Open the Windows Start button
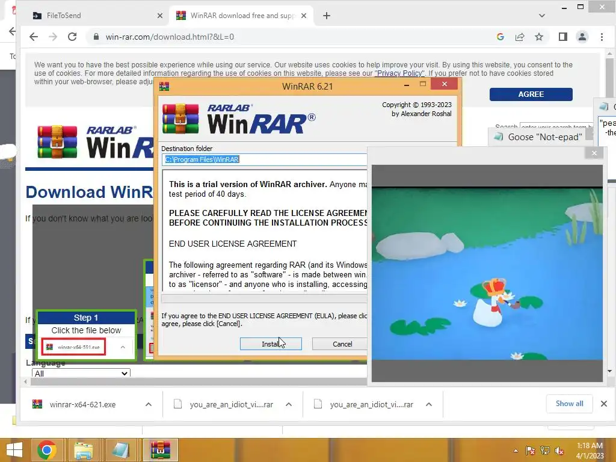 (14, 450)
